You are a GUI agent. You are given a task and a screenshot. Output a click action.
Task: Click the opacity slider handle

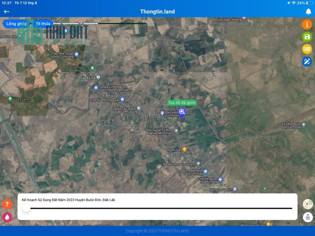[26, 208]
